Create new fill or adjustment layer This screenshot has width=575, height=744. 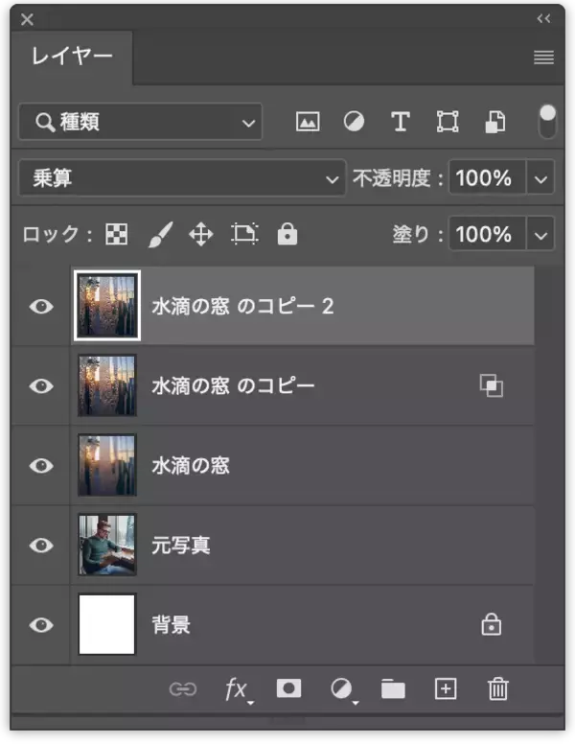tap(343, 689)
